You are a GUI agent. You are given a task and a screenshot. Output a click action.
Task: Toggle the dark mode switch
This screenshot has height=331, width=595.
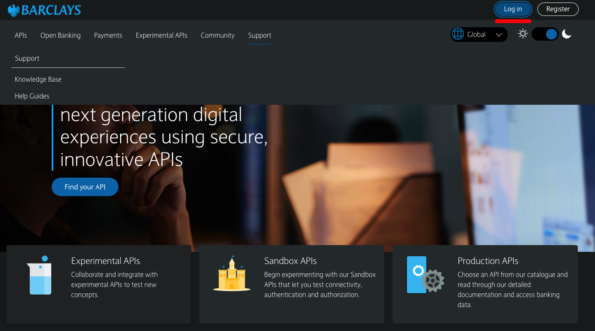pos(545,34)
